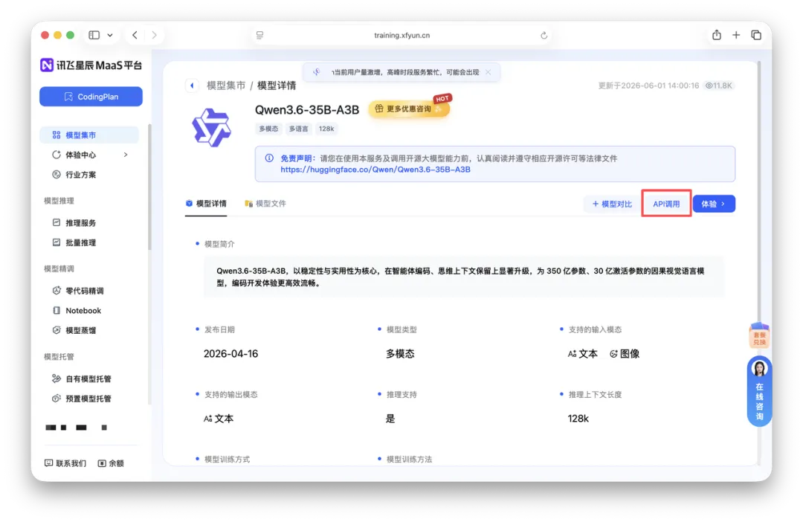803x522 pixels.
Task: Click the 讯飞星辰 MaaS平台 logo
Action: (x=91, y=65)
